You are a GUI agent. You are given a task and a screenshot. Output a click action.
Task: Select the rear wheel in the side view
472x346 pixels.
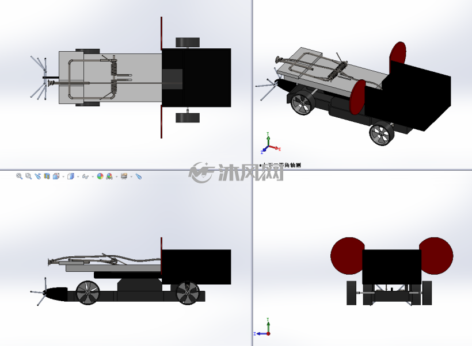coord(187,293)
